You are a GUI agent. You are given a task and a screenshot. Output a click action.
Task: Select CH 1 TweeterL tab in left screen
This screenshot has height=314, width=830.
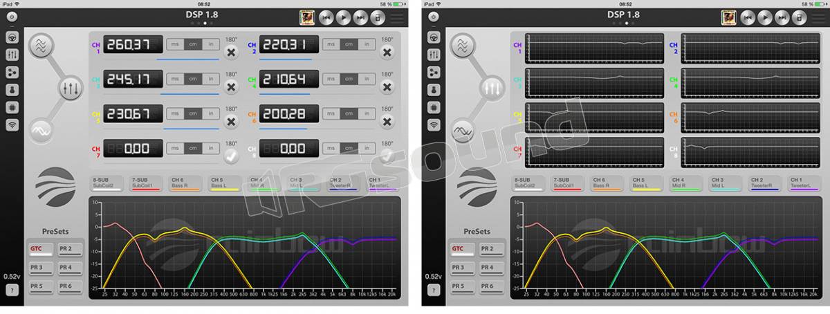[382, 183]
